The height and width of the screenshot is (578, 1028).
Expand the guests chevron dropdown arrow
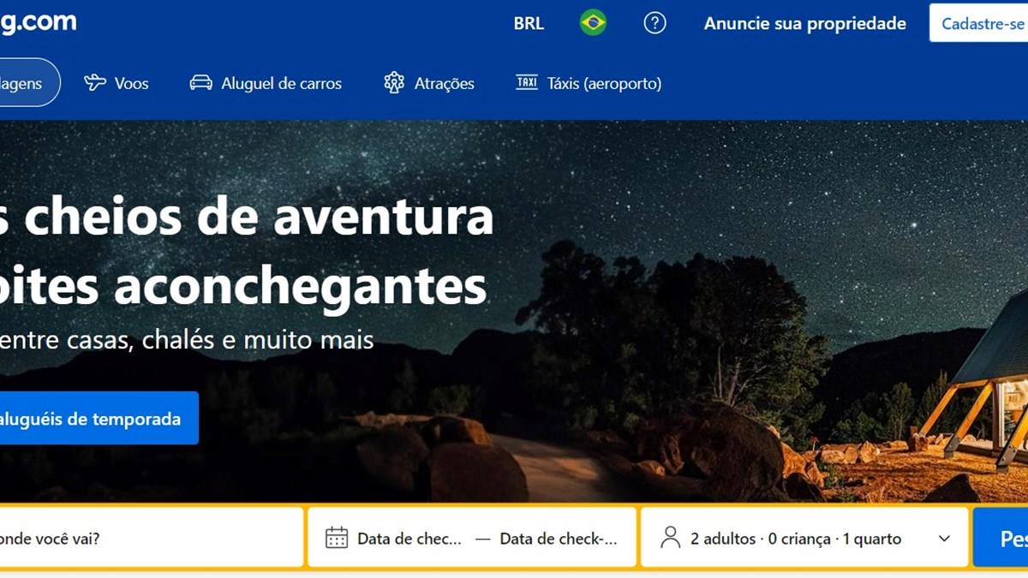(x=944, y=539)
